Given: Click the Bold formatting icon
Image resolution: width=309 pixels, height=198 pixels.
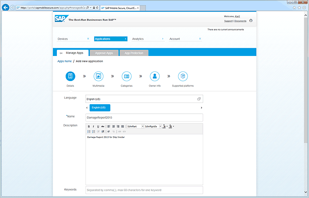Looking at the screenshot, I should click(x=89, y=126).
